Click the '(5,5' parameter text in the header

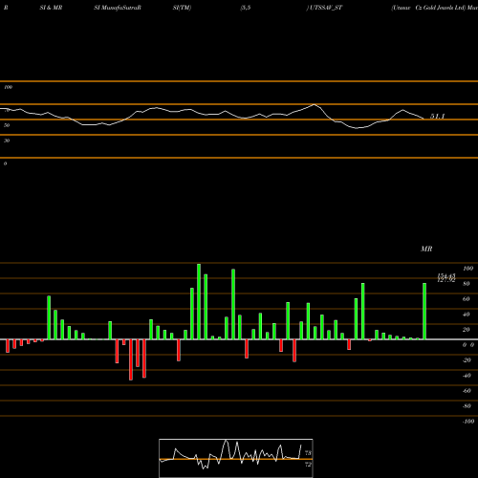click(246, 8)
